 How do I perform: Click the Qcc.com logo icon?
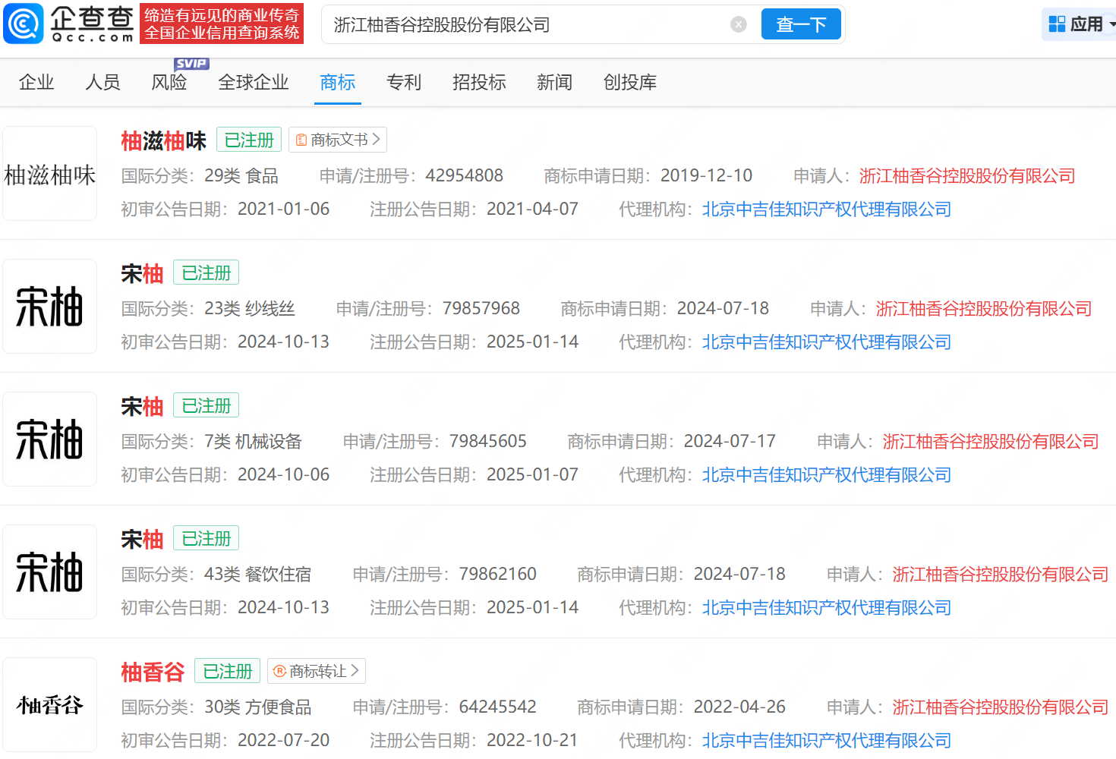point(24,24)
